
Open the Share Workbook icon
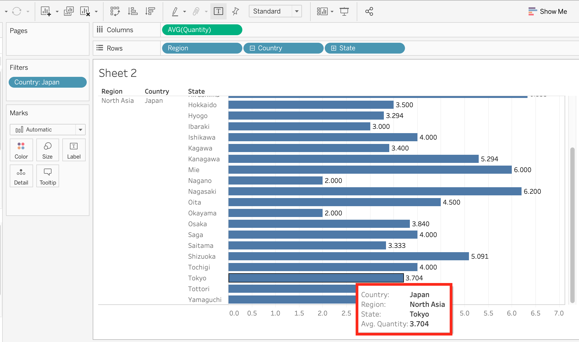pyautogui.click(x=369, y=11)
